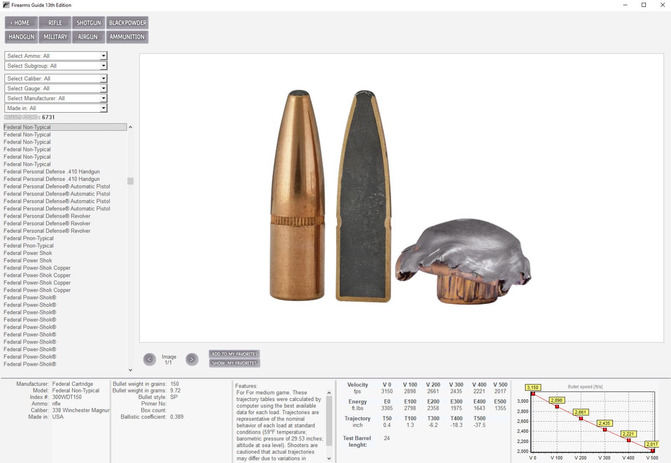Click the Test Barrel length value 24

point(387,438)
